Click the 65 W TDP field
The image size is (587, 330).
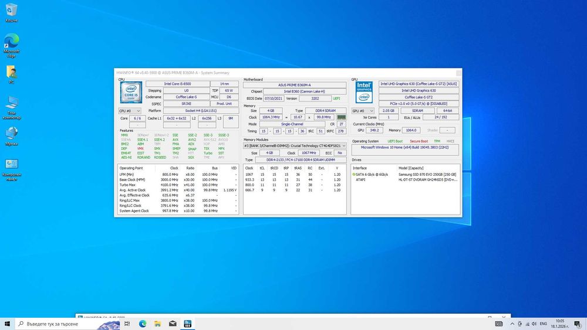pyautogui.click(x=229, y=90)
